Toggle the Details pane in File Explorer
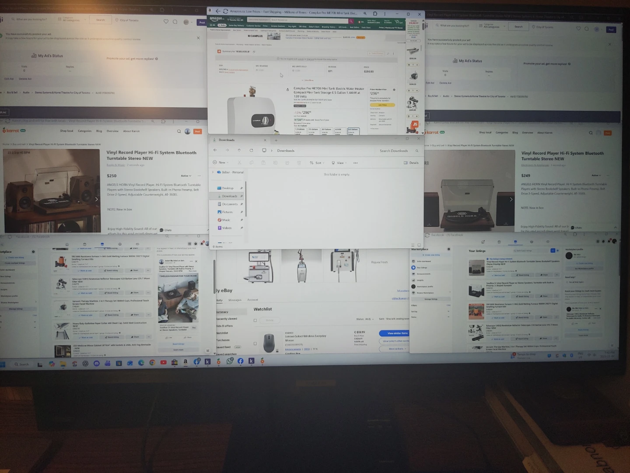Viewport: 630px width, 473px height. [411, 163]
